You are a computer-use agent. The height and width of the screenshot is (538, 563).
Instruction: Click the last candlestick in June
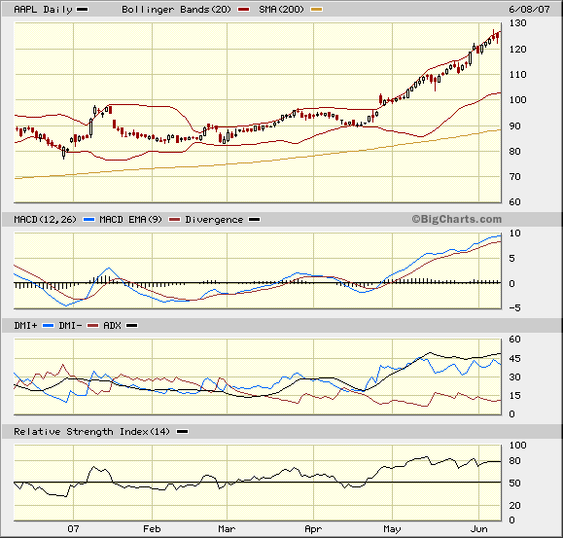[498, 37]
